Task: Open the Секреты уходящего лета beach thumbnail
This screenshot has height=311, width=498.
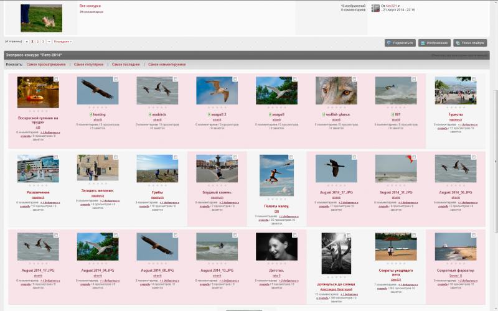Action: (x=396, y=246)
